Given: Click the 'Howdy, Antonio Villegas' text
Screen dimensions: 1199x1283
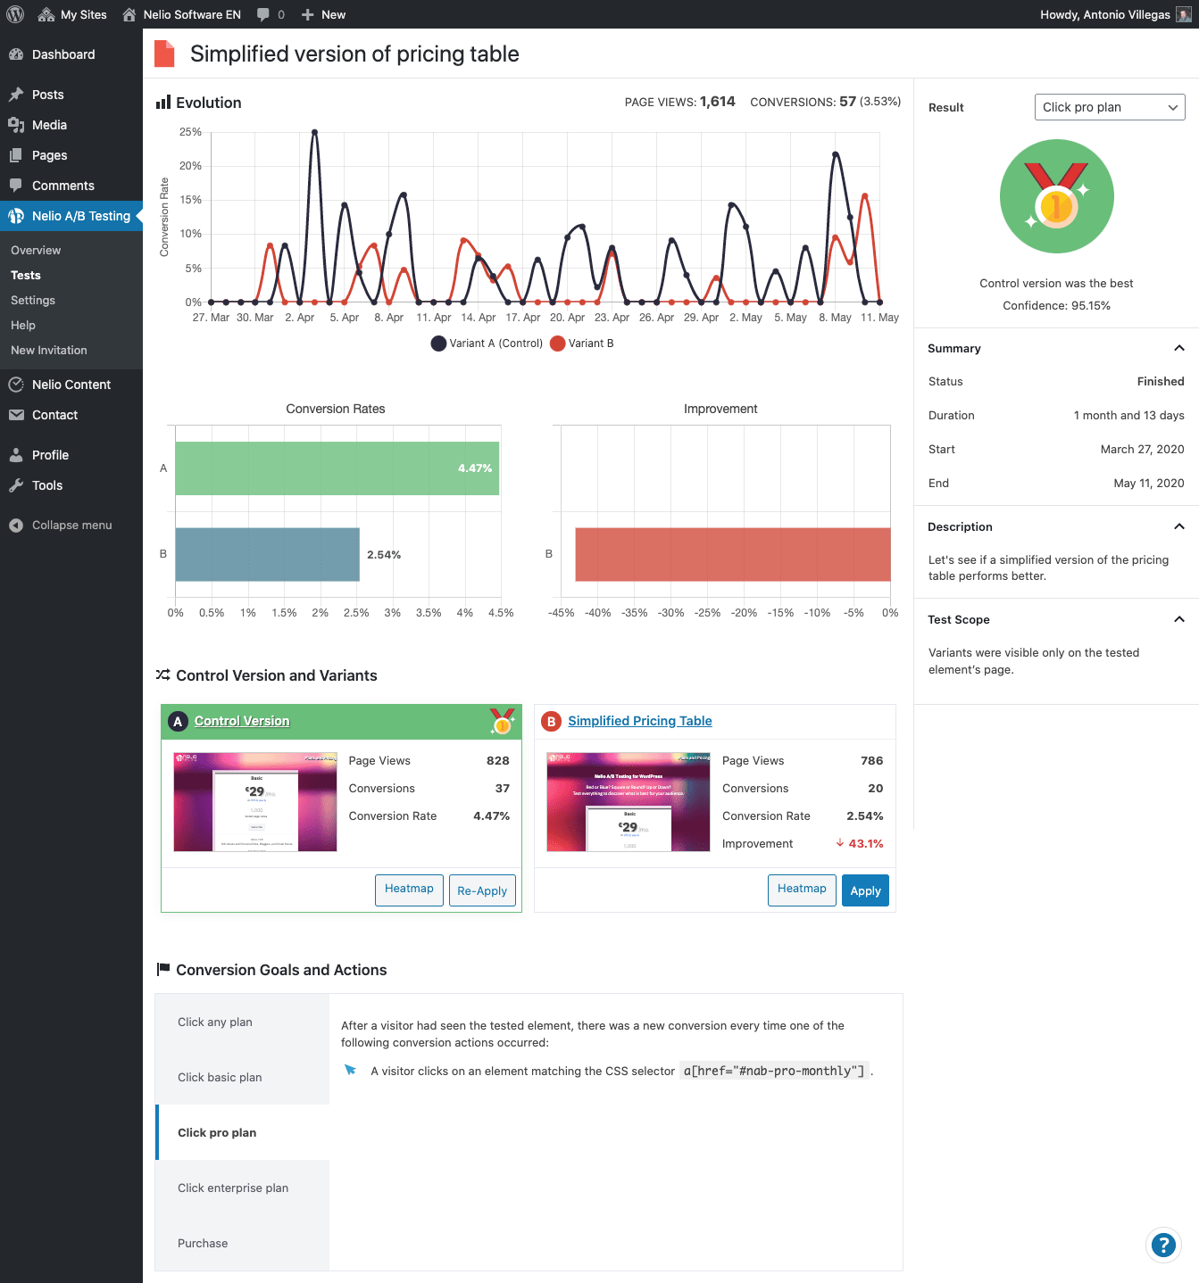Looking at the screenshot, I should (x=1105, y=14).
